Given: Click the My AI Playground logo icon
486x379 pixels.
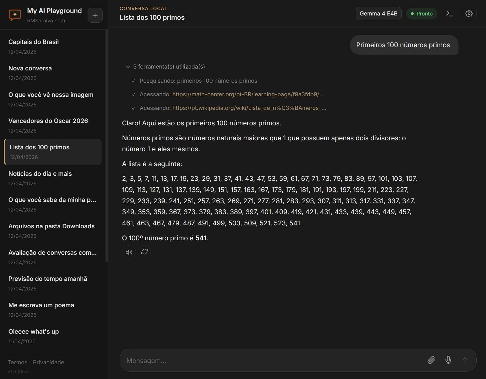Looking at the screenshot, I should point(15,15).
